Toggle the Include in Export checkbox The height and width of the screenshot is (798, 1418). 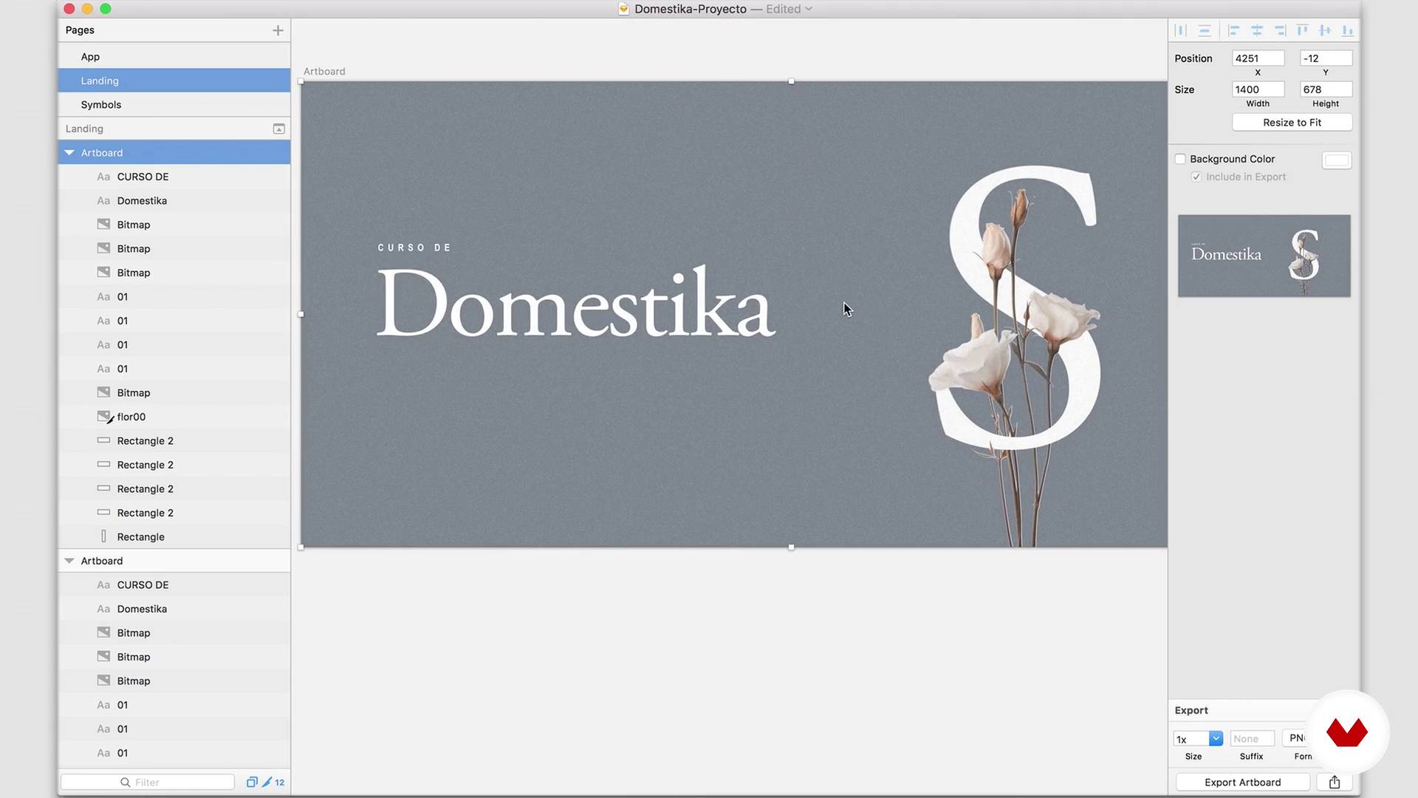coord(1196,177)
